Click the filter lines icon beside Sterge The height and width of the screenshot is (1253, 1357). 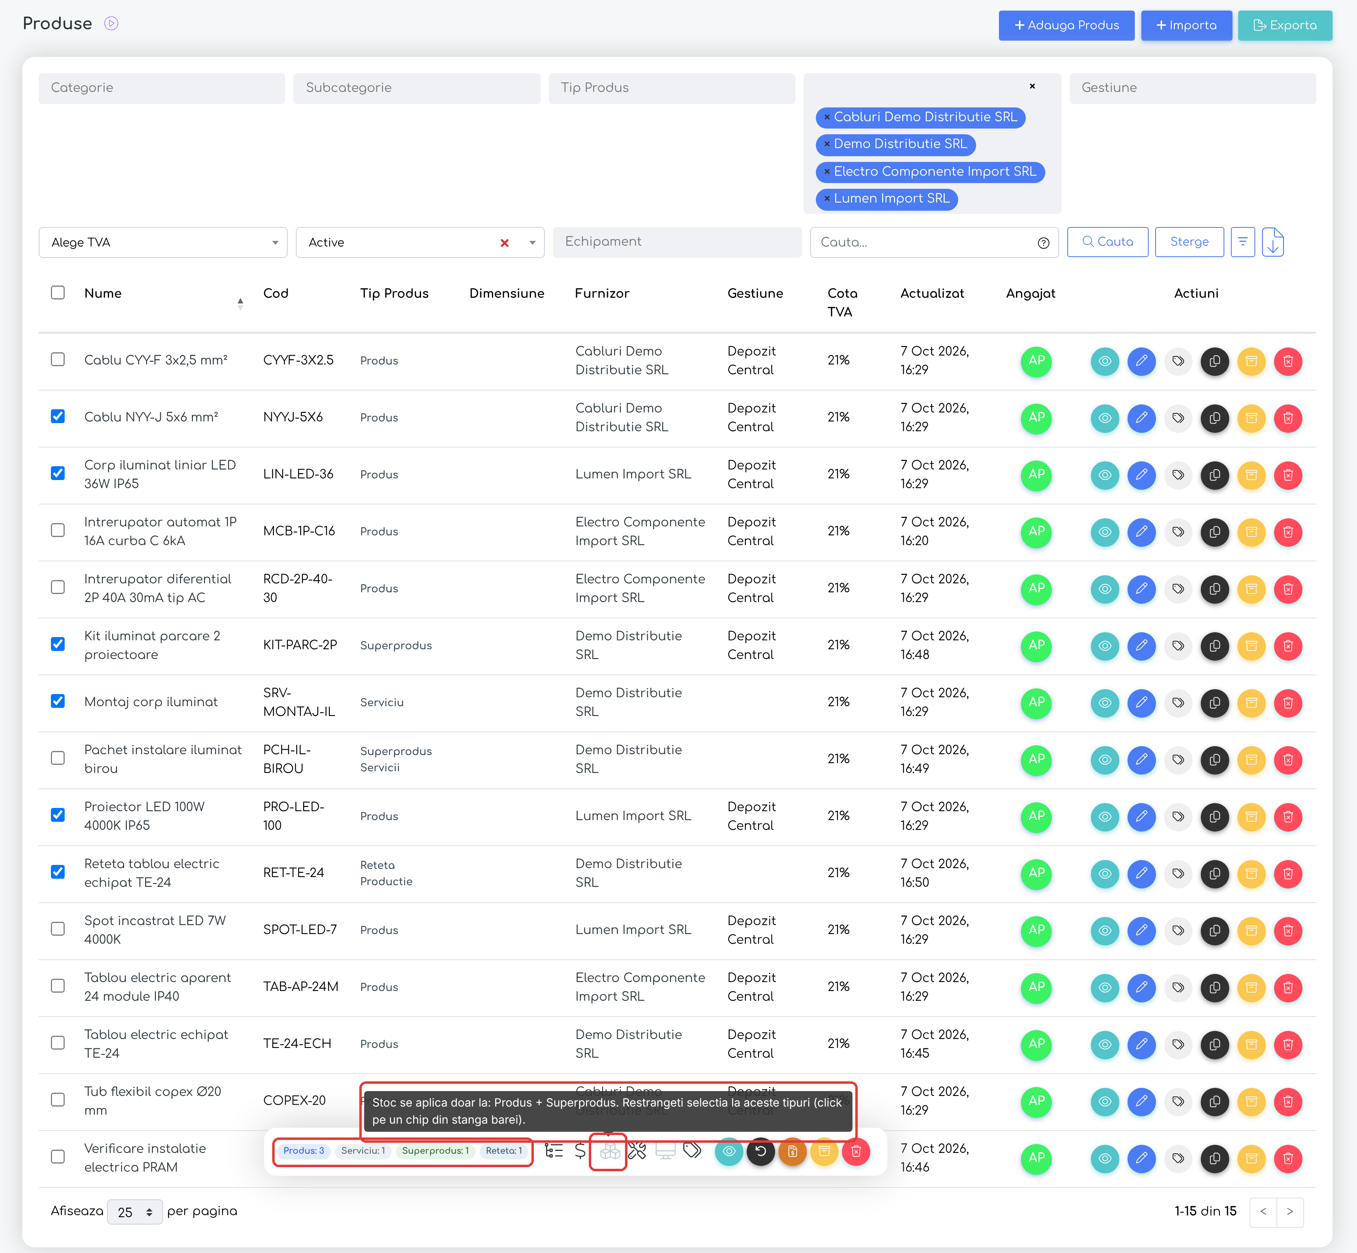coord(1242,242)
